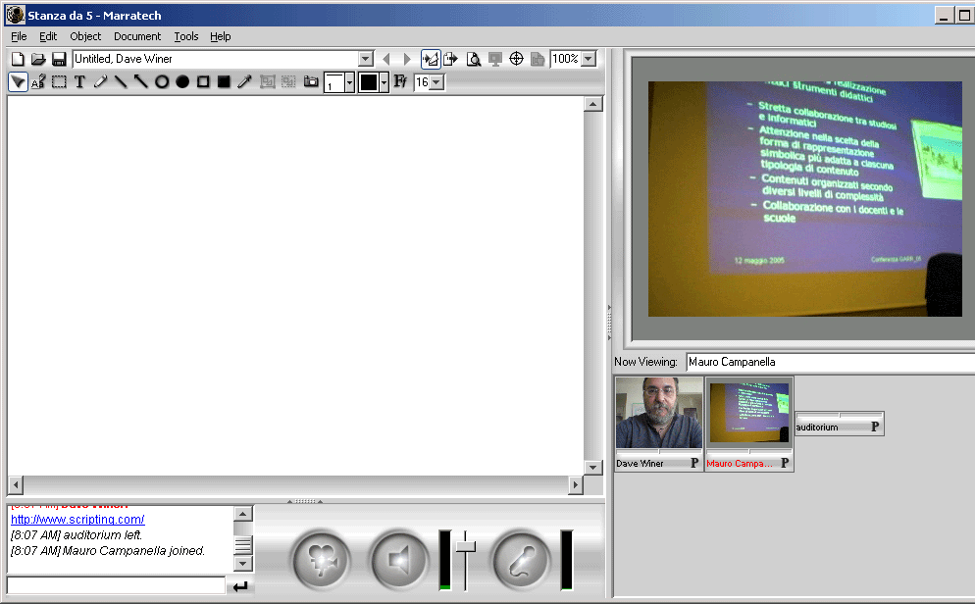Viewport: 975px width, 604px height.
Task: Click the Save whiteboard floppy icon
Action: tap(59, 59)
